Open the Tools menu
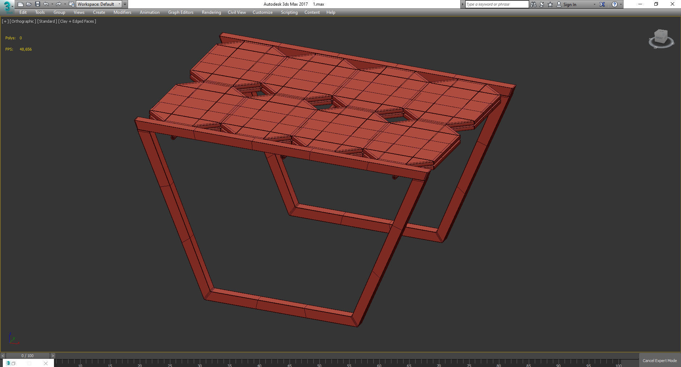Screen dimensions: 681x367 (x=40, y=12)
